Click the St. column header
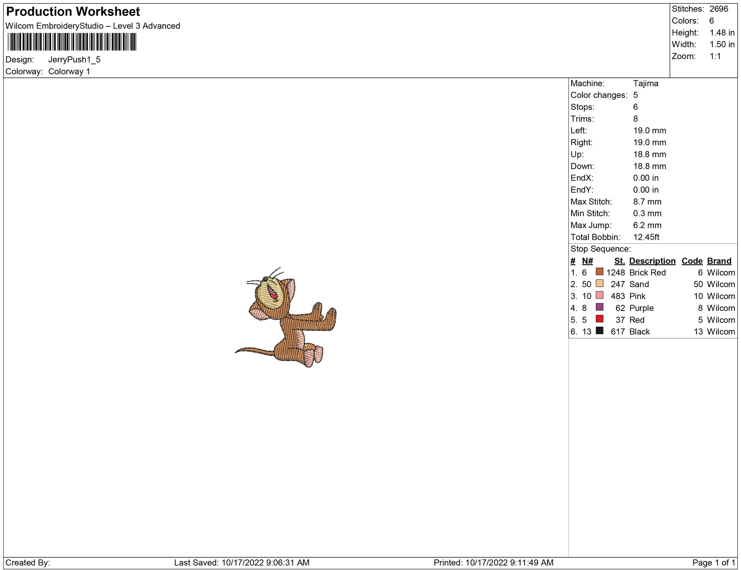Image resolution: width=741 pixels, height=570 pixels. click(619, 261)
